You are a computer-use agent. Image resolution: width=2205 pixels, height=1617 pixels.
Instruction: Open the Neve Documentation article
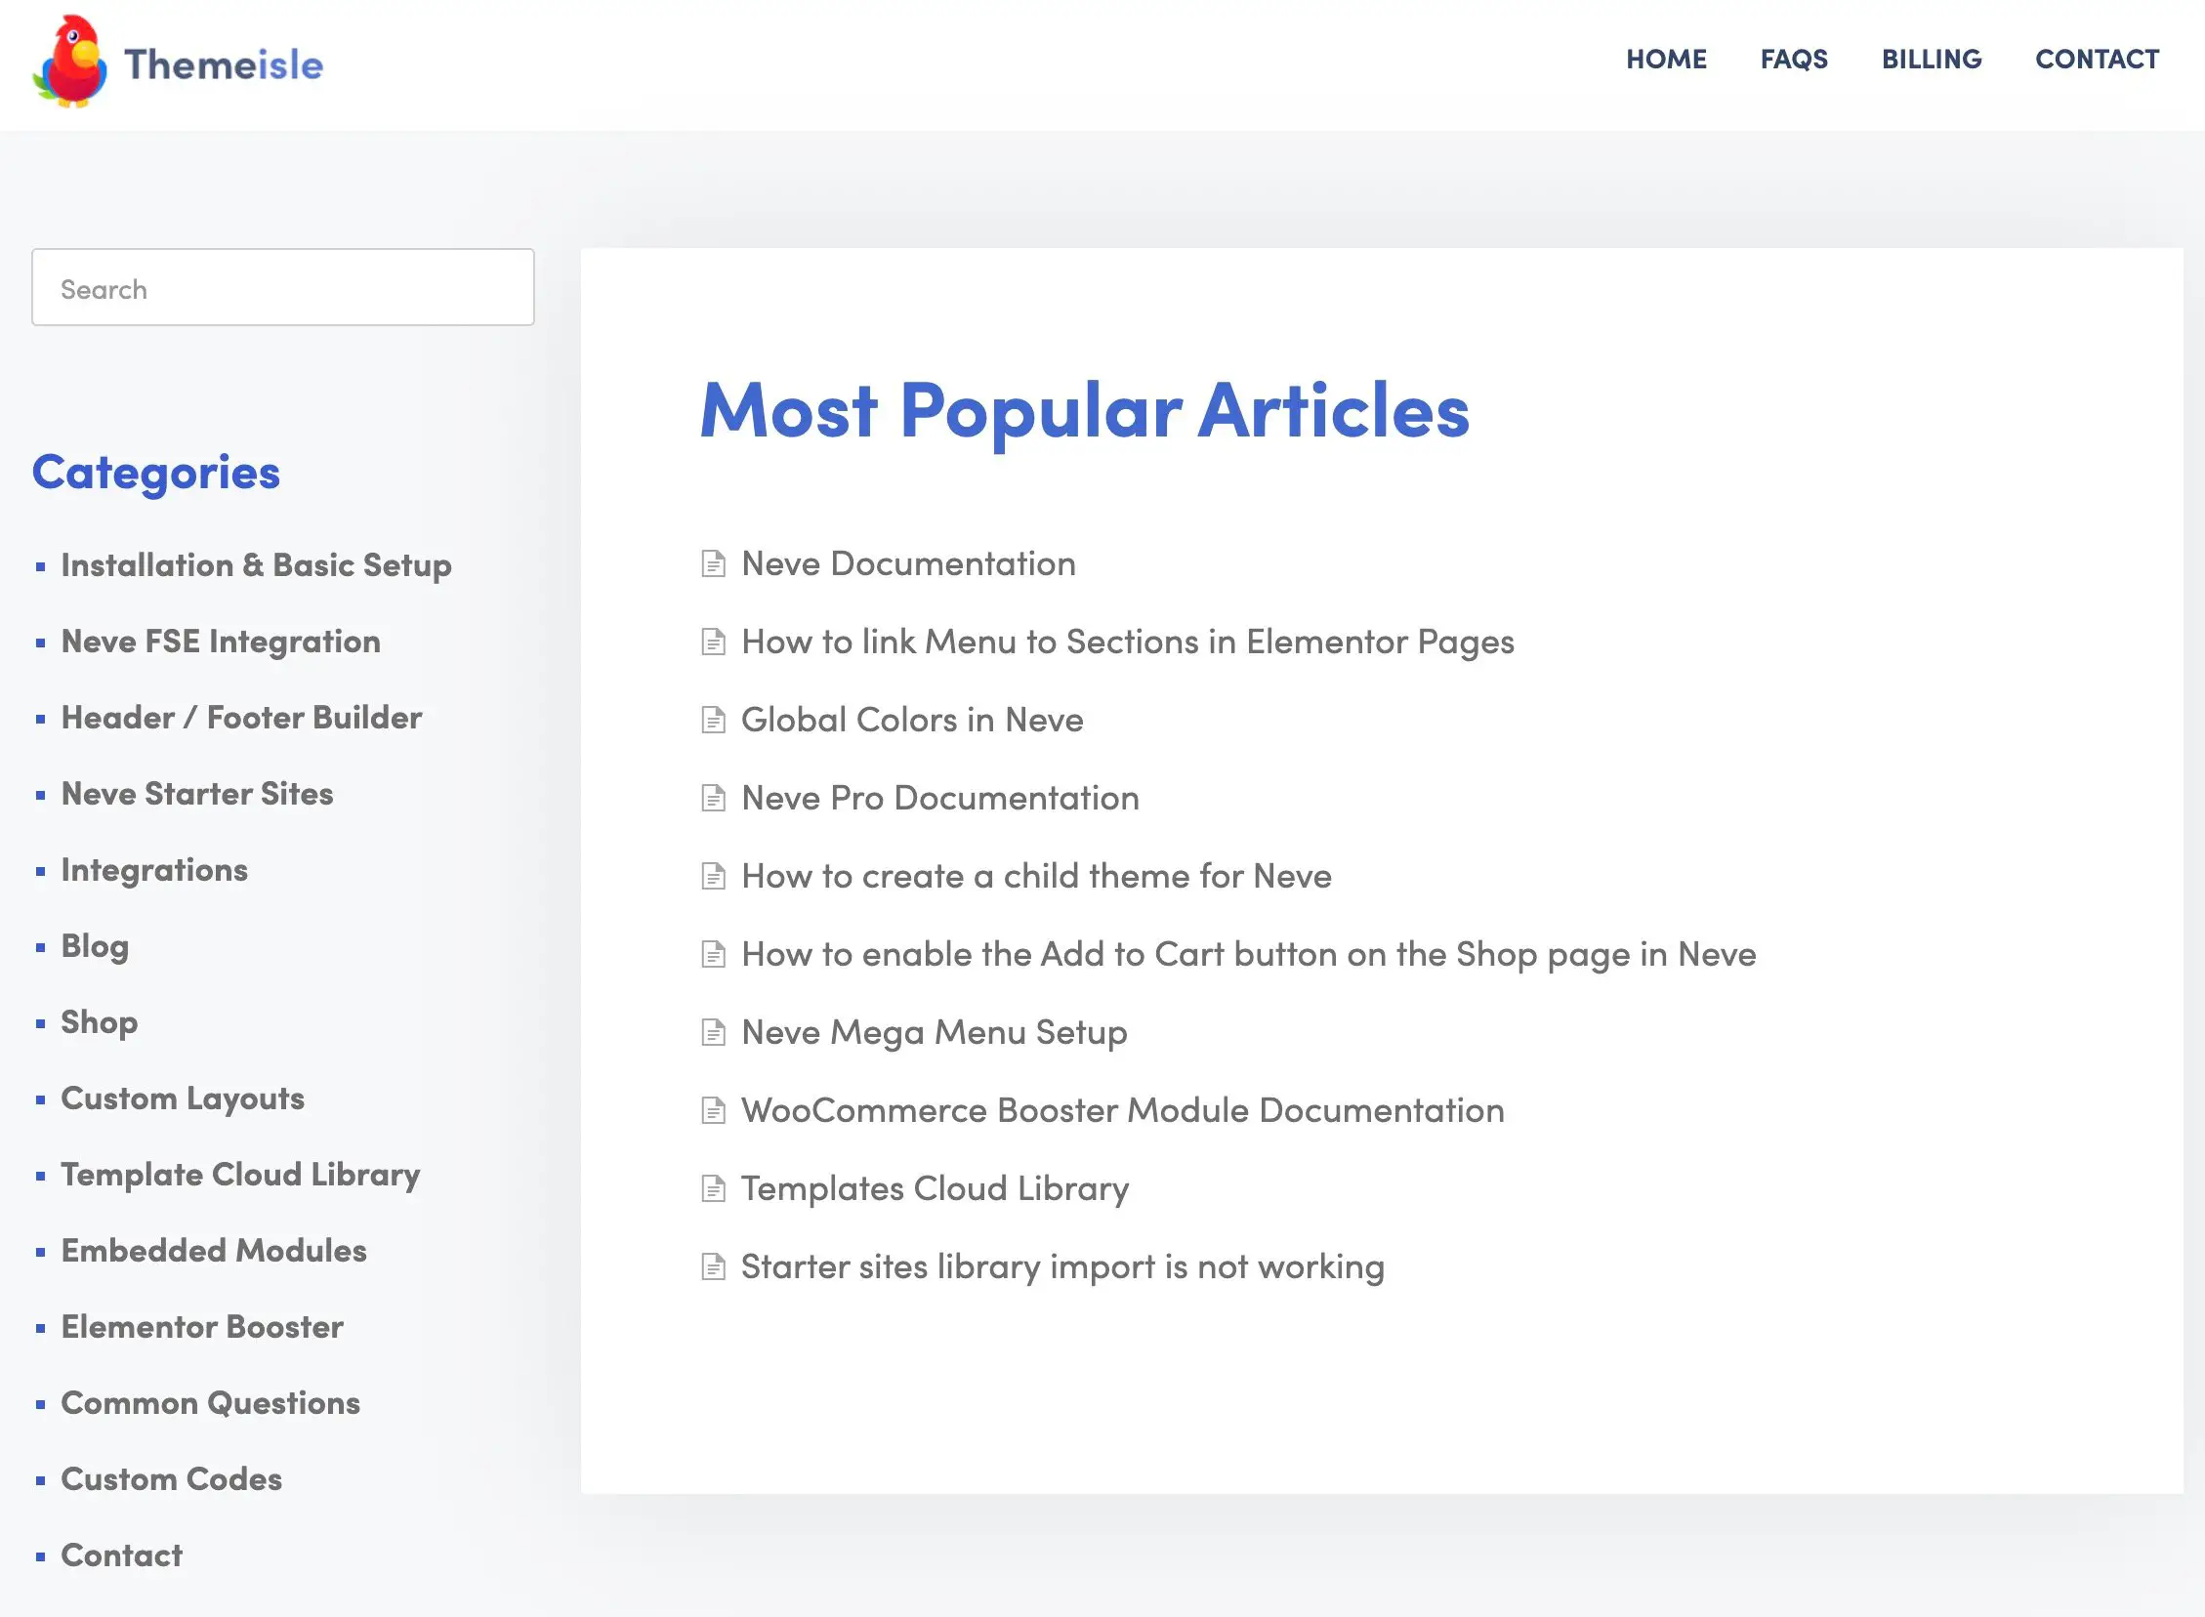pyautogui.click(x=908, y=563)
